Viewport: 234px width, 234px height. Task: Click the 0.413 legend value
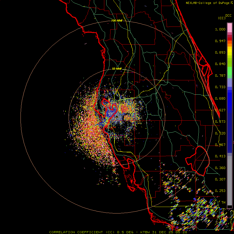(220, 156)
